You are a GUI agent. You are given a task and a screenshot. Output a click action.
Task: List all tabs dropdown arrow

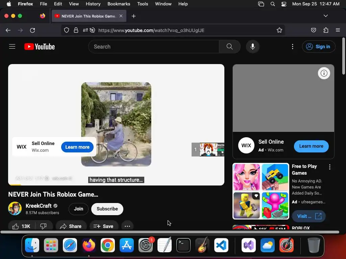point(326,16)
